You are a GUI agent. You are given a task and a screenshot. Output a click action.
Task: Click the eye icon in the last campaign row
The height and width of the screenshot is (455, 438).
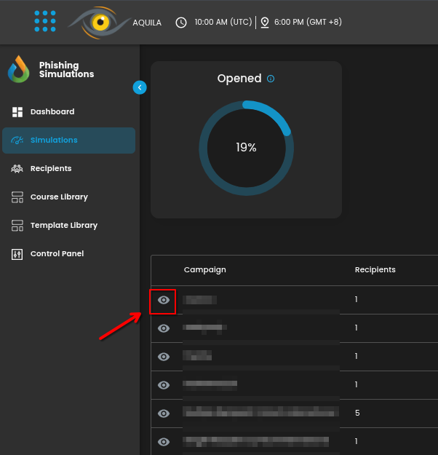(x=164, y=442)
